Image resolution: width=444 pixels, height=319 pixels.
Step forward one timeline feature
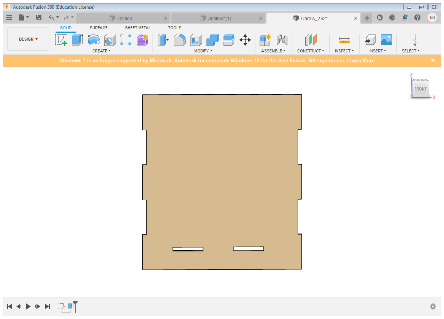pyautogui.click(x=38, y=306)
